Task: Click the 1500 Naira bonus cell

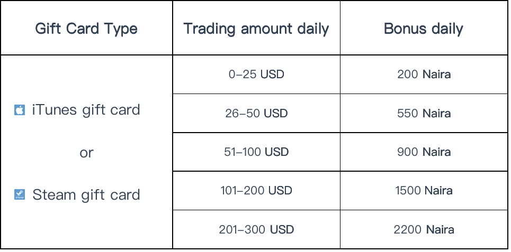Action: coord(424,191)
